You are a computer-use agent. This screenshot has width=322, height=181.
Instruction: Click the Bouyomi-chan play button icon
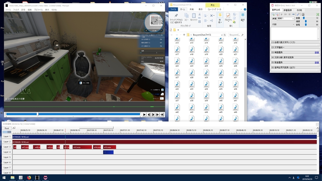pyautogui.click(x=282, y=14)
